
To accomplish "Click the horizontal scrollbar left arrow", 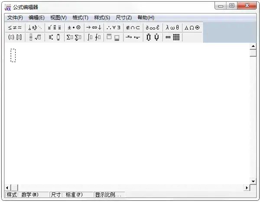I will point(7,188).
